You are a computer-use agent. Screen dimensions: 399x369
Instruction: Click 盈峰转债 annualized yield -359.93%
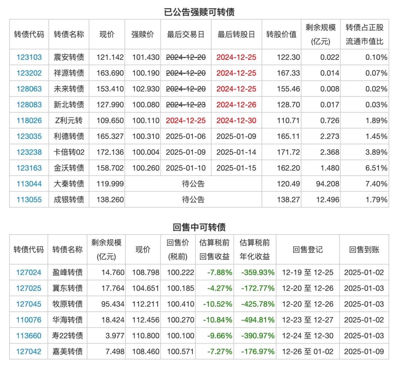pos(258,273)
